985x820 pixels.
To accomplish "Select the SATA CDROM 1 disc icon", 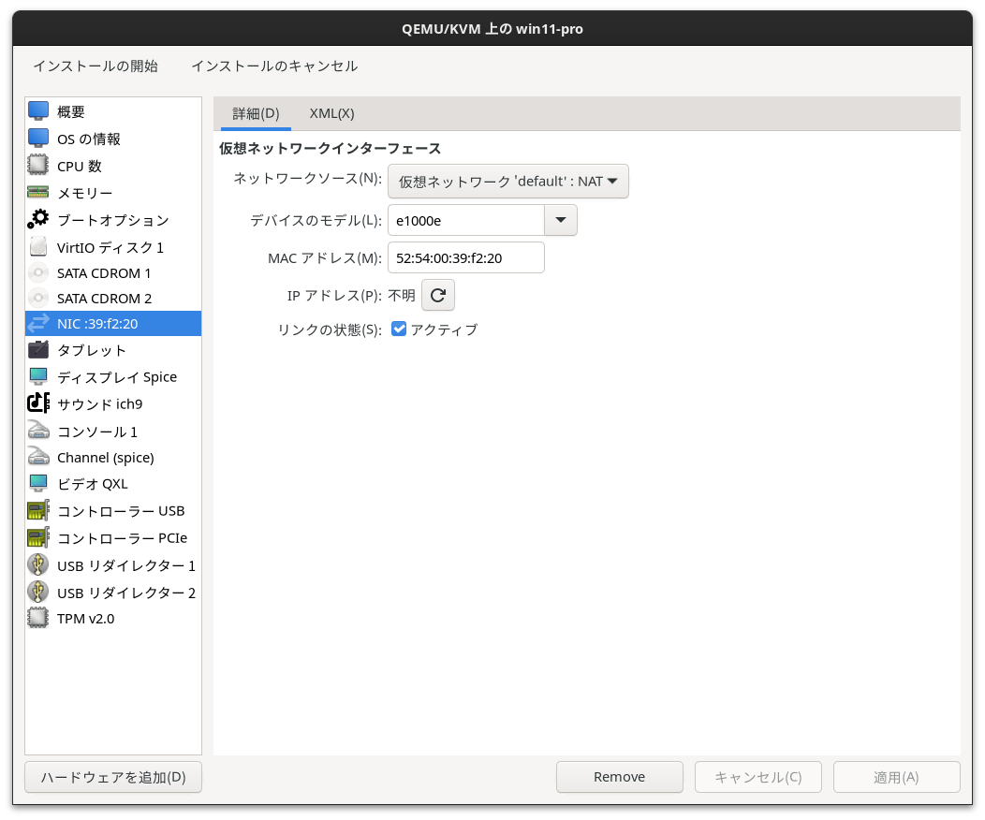I will tap(37, 272).
